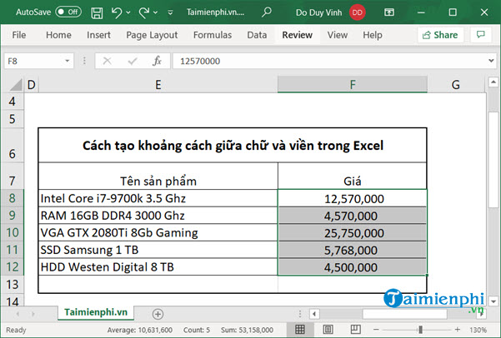Image resolution: width=501 pixels, height=338 pixels.
Task: Click the vertical scrollbar up arrow
Action: pyautogui.click(x=493, y=82)
